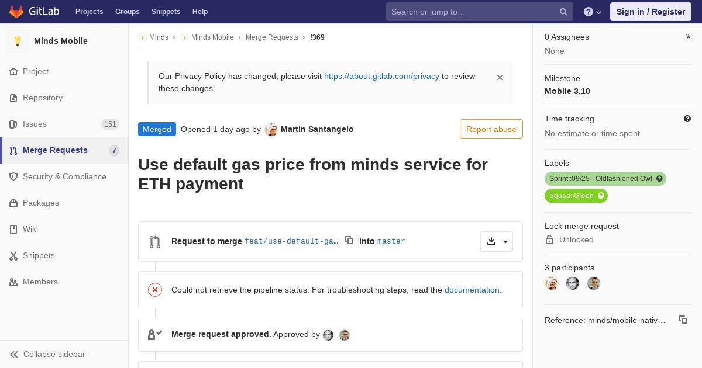Click Minds Mobile breadcrumb link
The image size is (702, 368).
point(212,37)
